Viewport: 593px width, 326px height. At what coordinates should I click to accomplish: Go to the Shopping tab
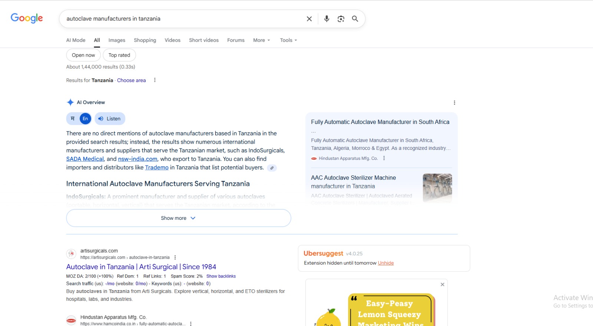(x=145, y=40)
